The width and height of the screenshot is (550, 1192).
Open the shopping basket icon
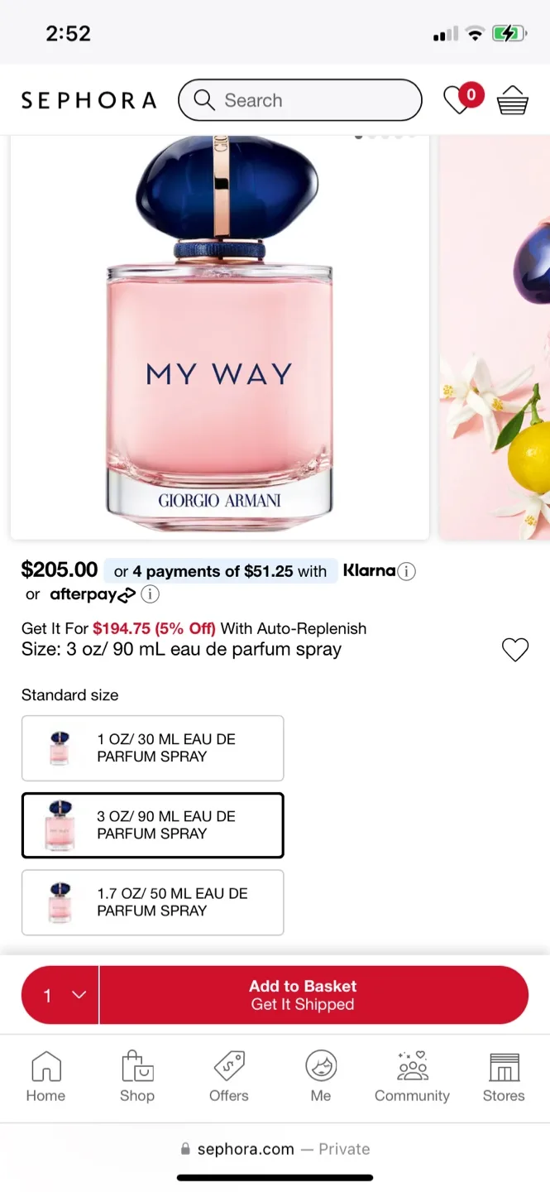tap(512, 101)
